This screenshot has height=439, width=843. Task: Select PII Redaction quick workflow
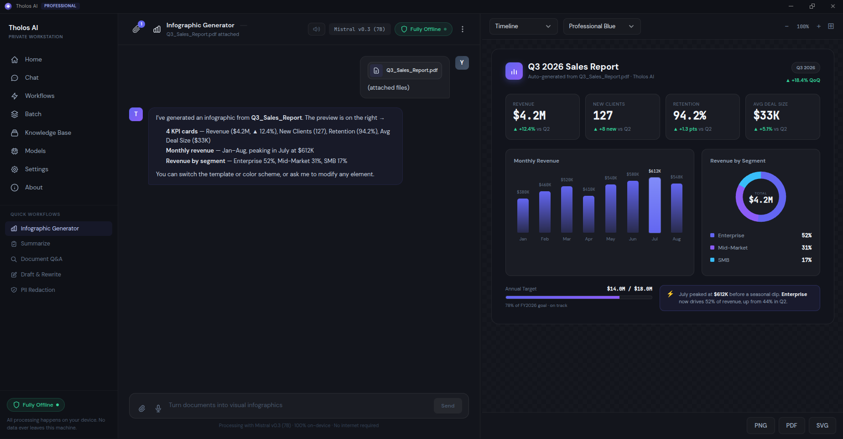click(38, 290)
